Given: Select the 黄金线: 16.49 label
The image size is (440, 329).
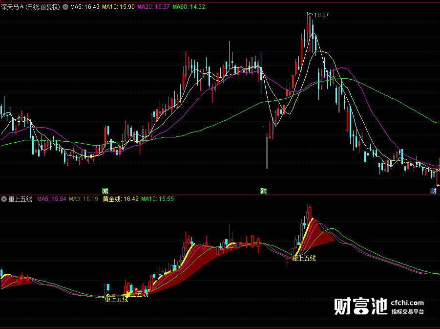Looking at the screenshot, I should (121, 199).
